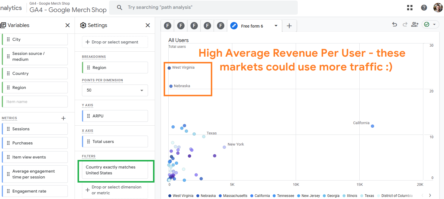Viewport: 444px width, 199px height.
Task: Close the Settings panel
Action: point(148,25)
